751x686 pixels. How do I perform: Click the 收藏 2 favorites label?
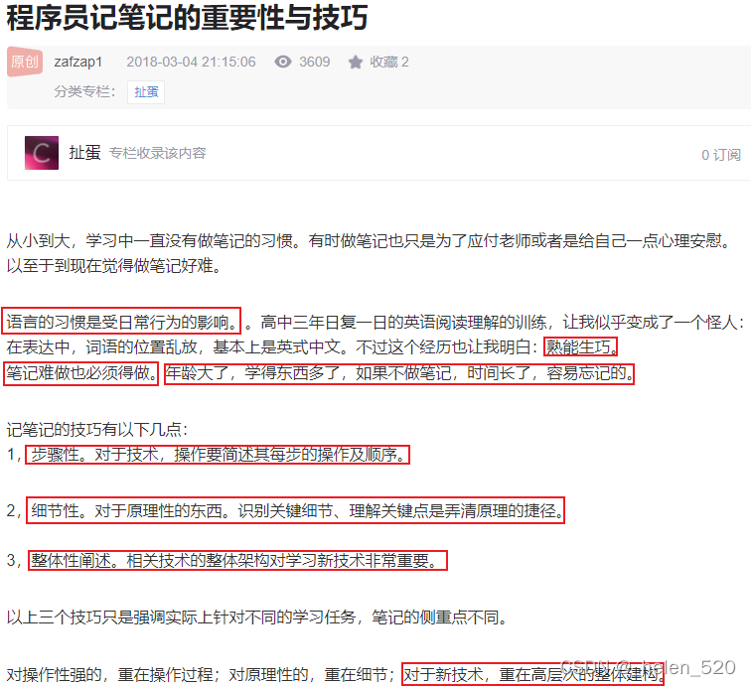389,62
